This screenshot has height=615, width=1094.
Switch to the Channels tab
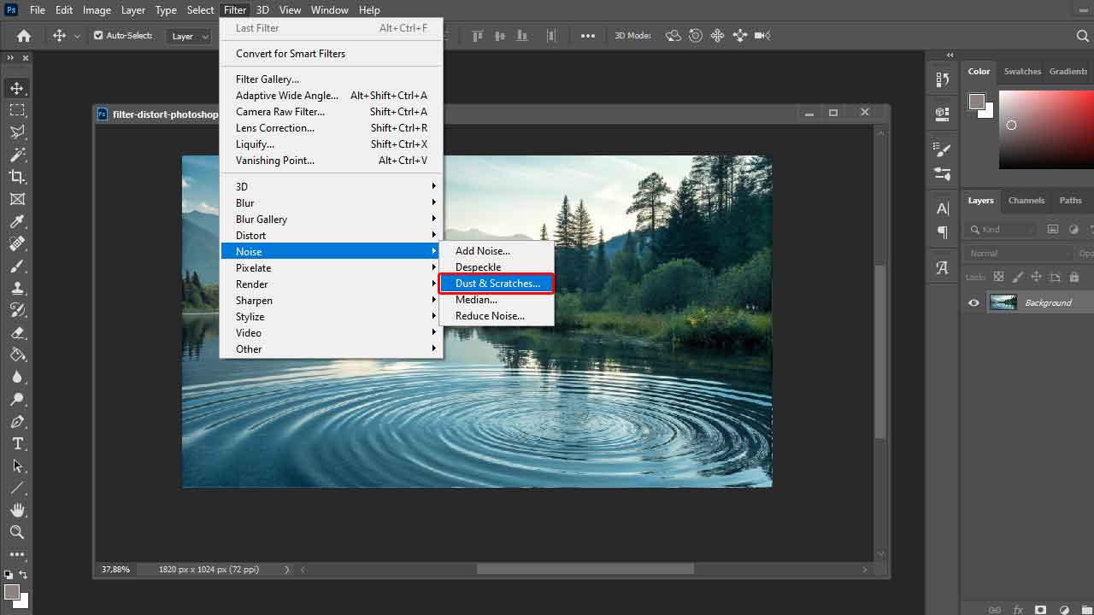1026,201
